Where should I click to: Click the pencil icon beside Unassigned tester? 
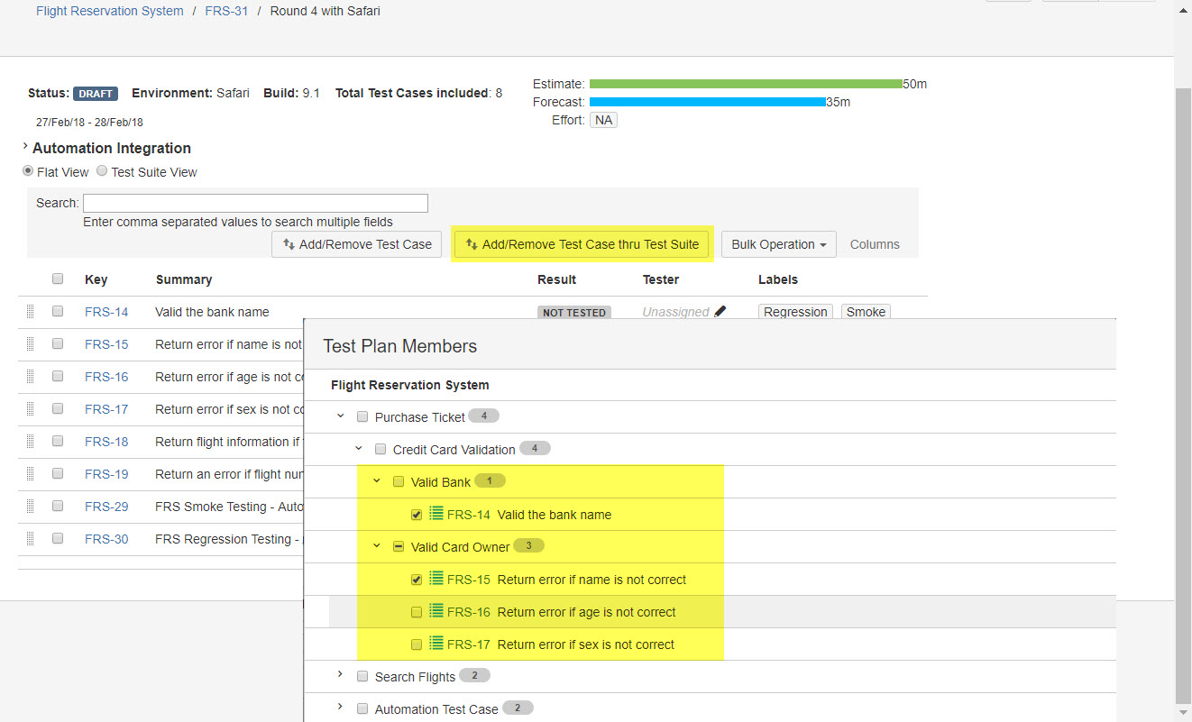[720, 312]
